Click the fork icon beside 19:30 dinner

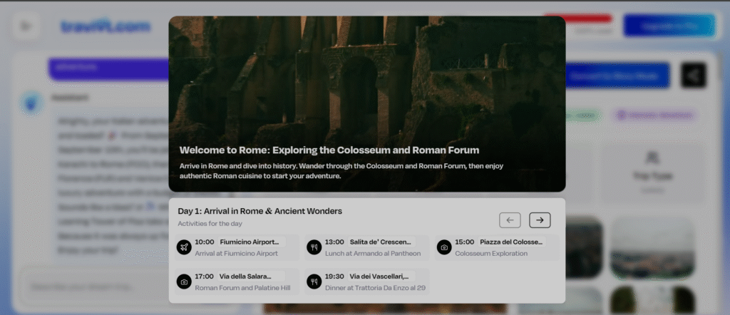[x=314, y=282]
